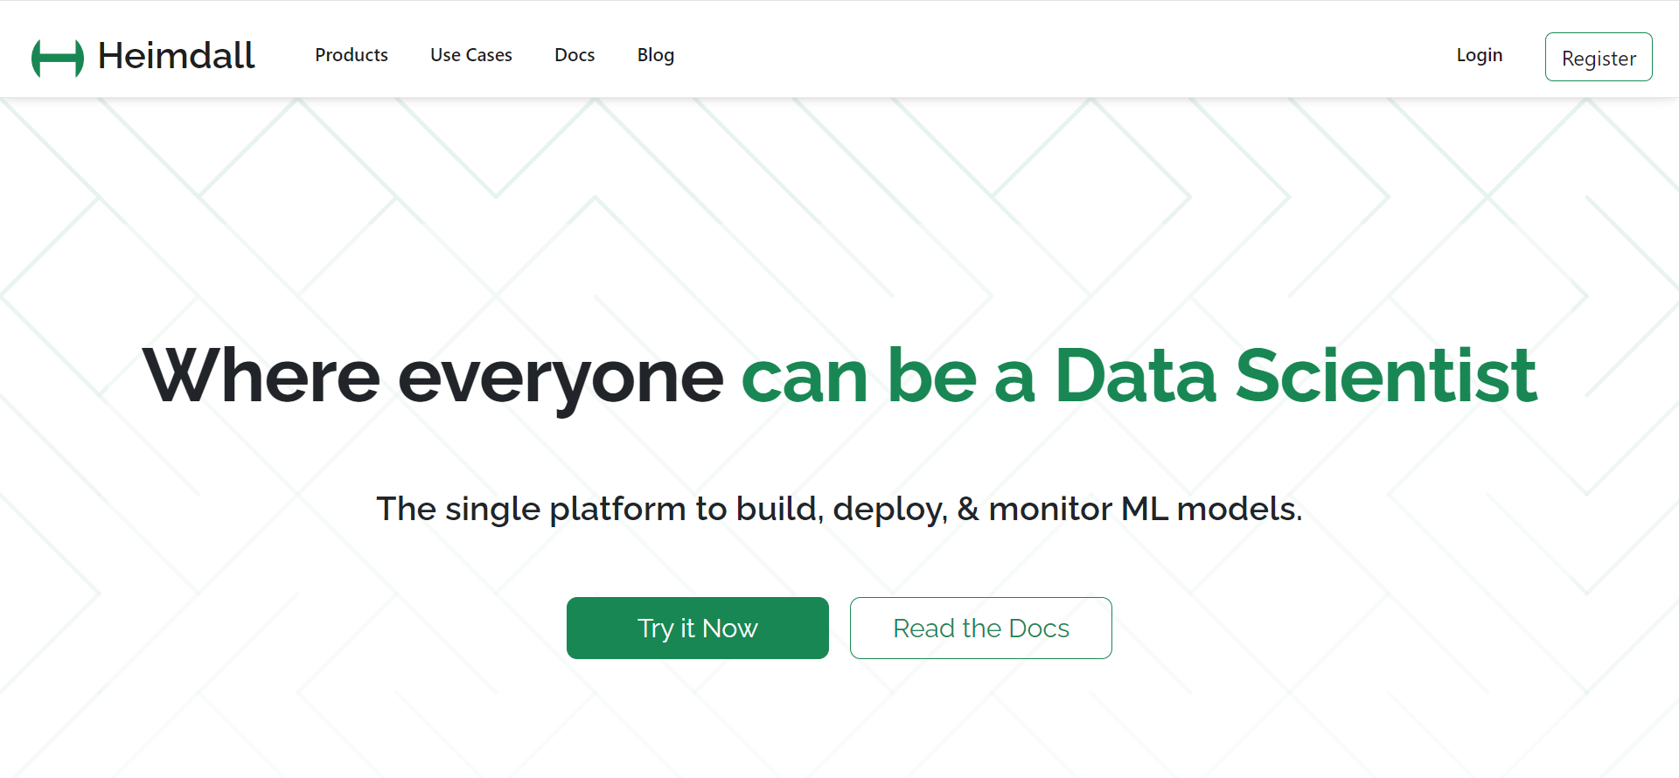The image size is (1679, 778).
Task: Open the Products menu item
Action: (x=352, y=55)
